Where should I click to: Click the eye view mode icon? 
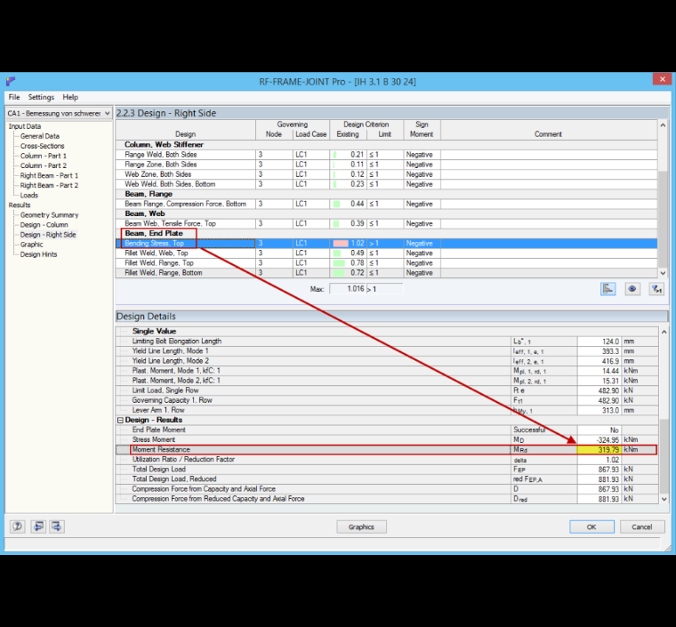(x=632, y=289)
